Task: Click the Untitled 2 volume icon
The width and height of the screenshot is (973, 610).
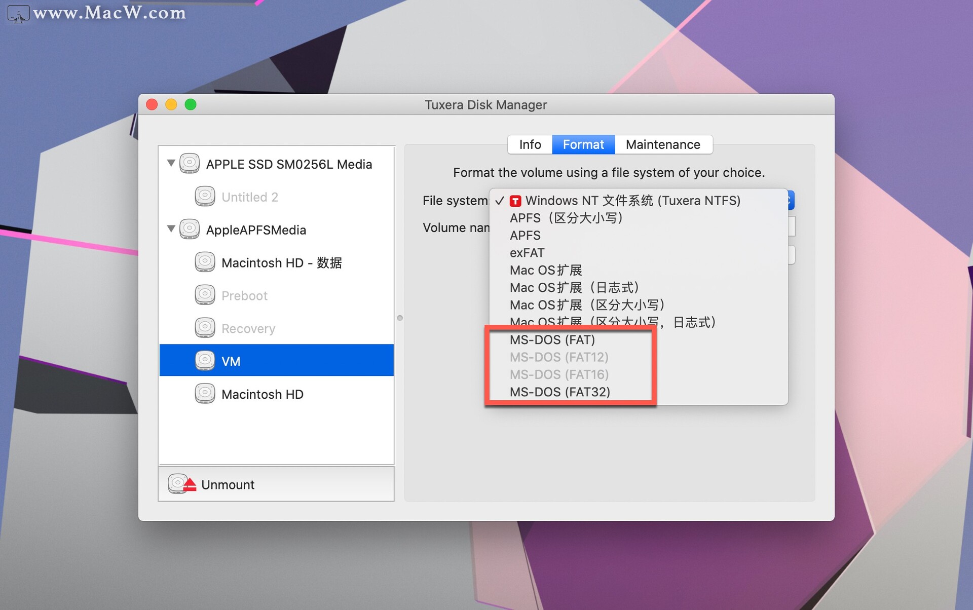Action: tap(205, 197)
